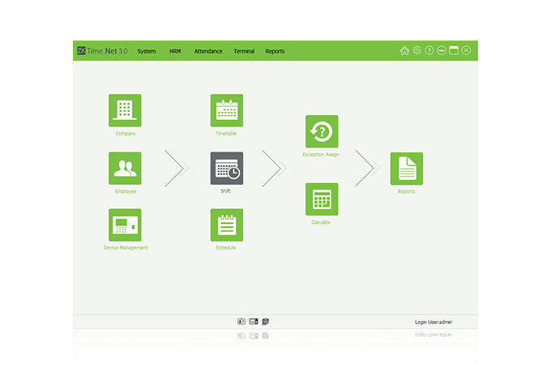Click the middle status bar icon
This screenshot has height=389, width=551.
[254, 322]
